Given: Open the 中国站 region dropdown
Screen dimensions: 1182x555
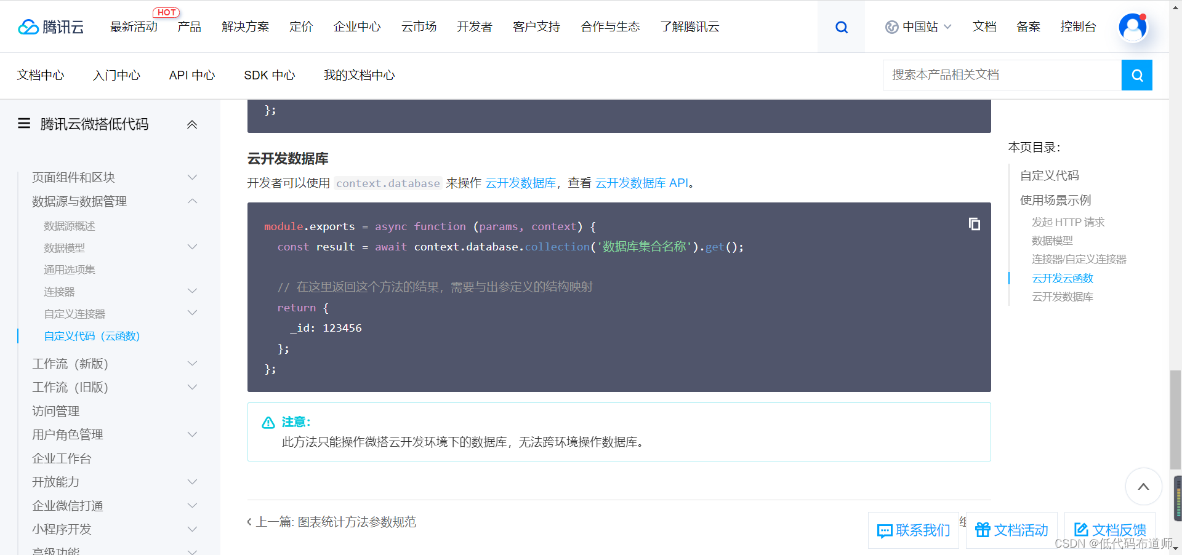Looking at the screenshot, I should click(919, 27).
